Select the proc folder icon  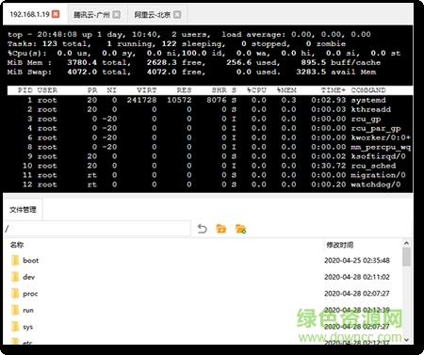tap(15, 294)
